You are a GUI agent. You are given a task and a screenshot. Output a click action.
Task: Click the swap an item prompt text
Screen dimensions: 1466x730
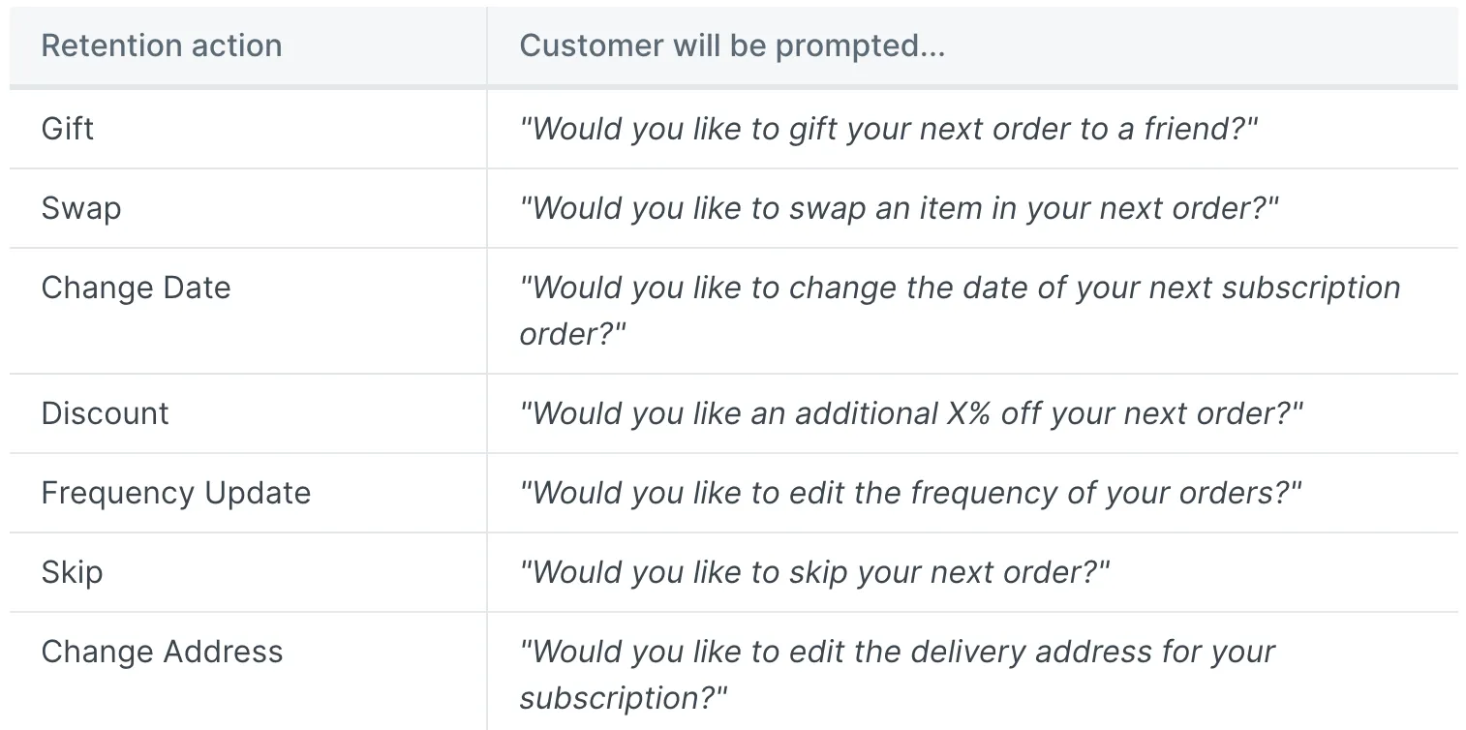coord(900,208)
